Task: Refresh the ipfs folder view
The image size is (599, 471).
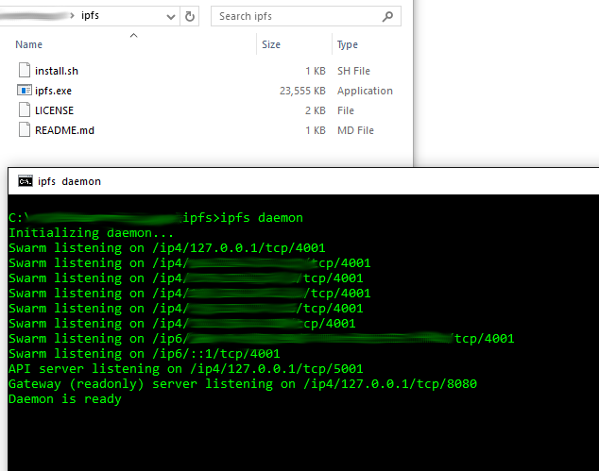Action: (x=190, y=16)
